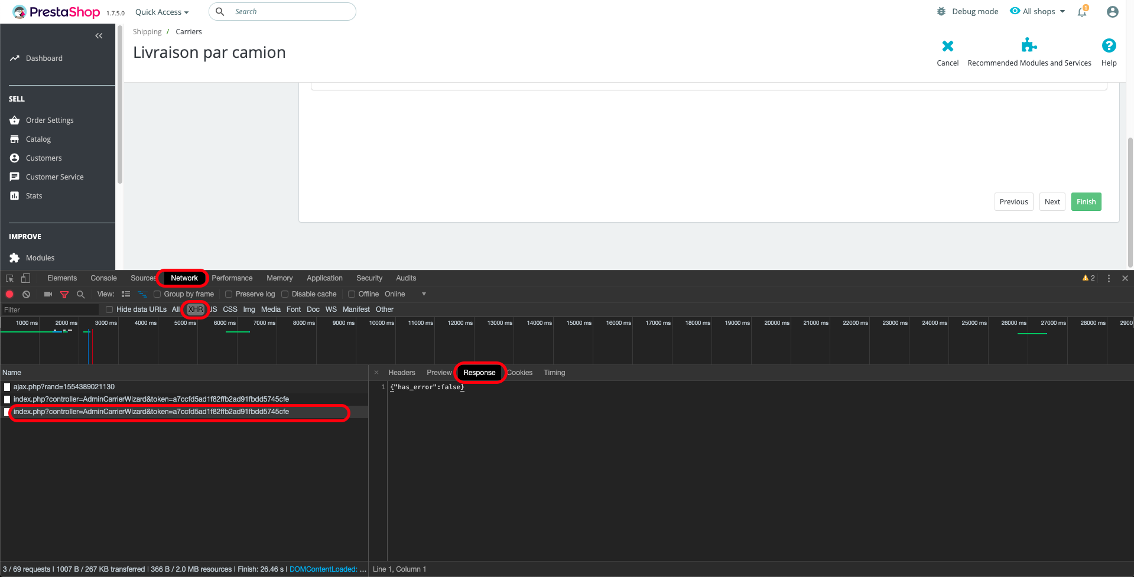1134x577 pixels.
Task: Open Order Settings in the sidebar
Action: [50, 120]
